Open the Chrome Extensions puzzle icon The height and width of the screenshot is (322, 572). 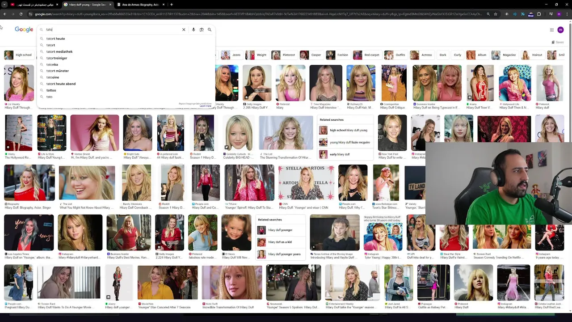tap(539, 14)
